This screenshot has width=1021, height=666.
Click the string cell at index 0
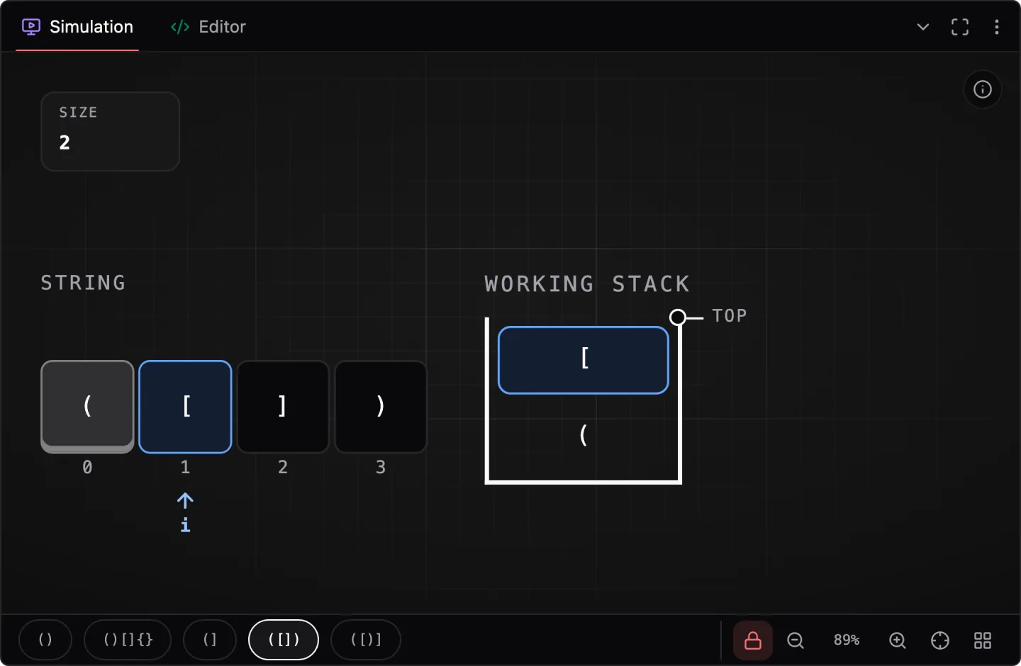pyautogui.click(x=87, y=407)
